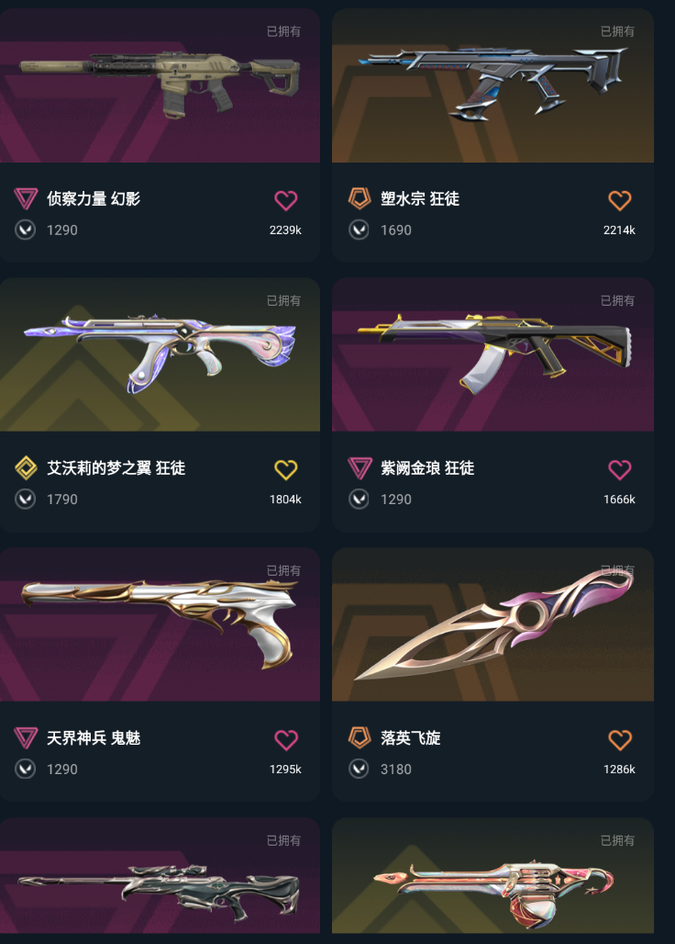The image size is (675, 944).
Task: Click price 1690 on 塑水宗 狂徒 card
Action: (x=395, y=230)
